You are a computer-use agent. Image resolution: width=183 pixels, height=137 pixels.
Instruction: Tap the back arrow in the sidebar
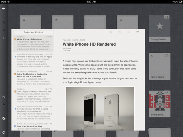point(4,9)
